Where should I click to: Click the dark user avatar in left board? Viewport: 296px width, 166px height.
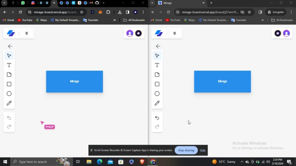click(138, 33)
